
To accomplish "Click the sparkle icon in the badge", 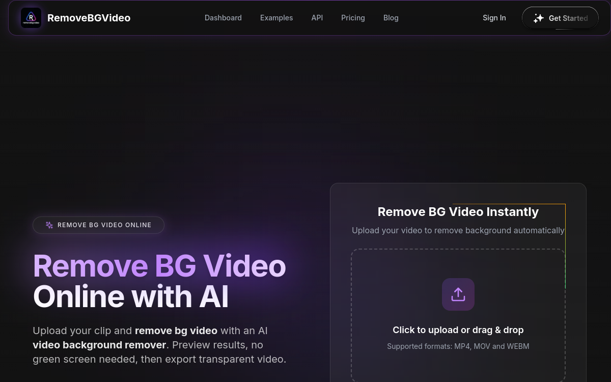I will (49, 225).
